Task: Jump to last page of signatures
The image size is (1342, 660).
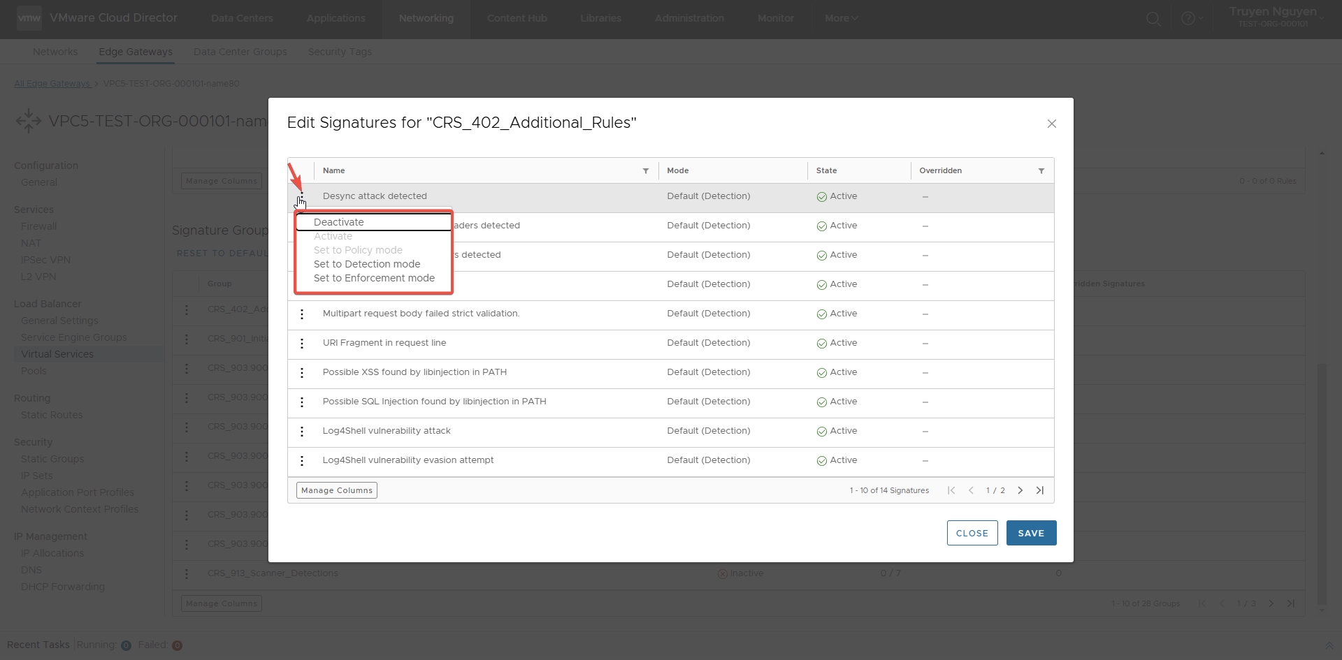Action: (x=1039, y=490)
